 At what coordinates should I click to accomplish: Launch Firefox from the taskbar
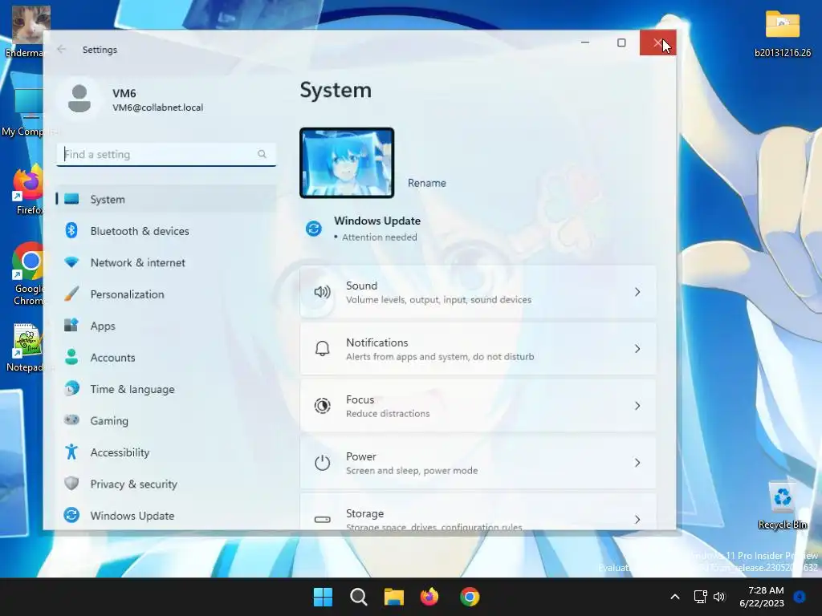(x=429, y=597)
